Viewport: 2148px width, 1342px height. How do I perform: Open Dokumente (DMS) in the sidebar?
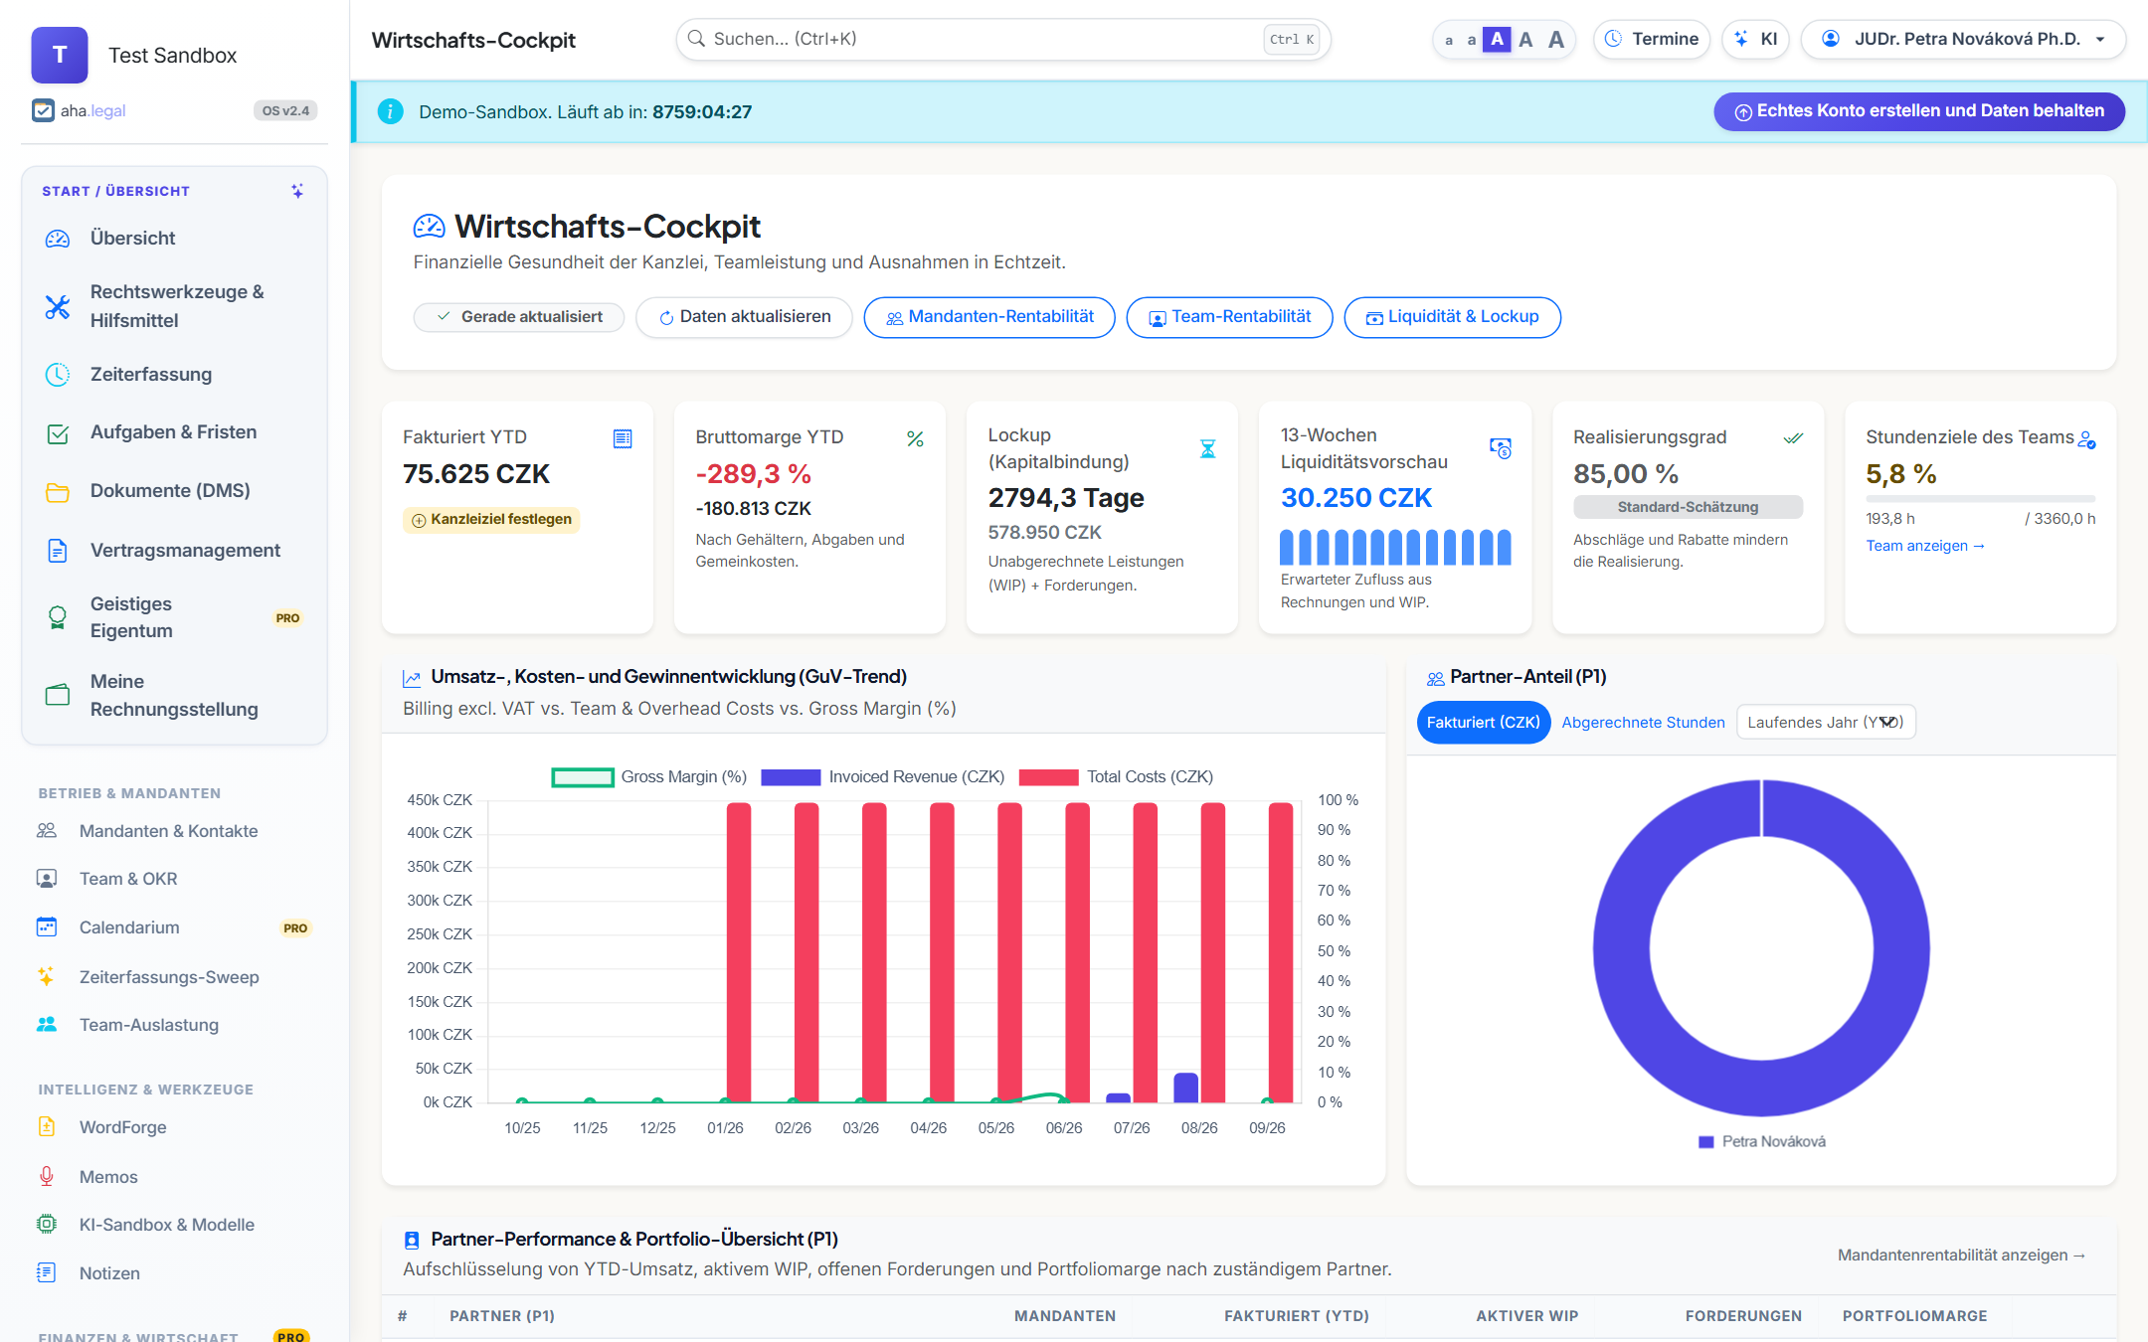(x=174, y=491)
